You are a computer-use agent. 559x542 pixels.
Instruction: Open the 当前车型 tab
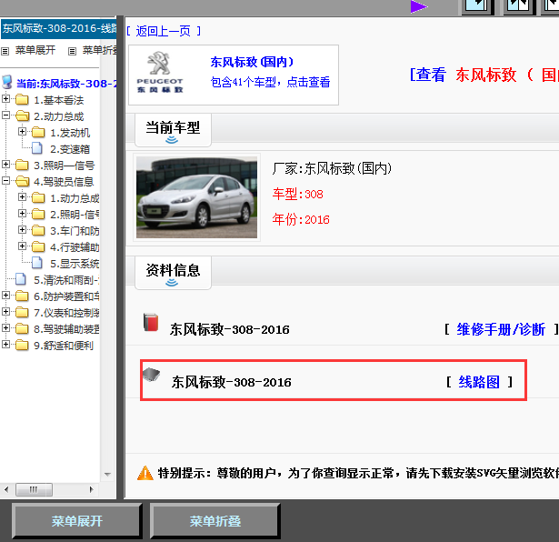click(x=173, y=130)
